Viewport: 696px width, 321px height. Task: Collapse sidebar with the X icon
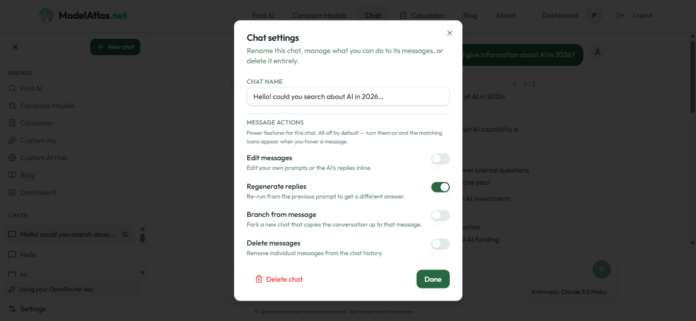pyautogui.click(x=15, y=47)
